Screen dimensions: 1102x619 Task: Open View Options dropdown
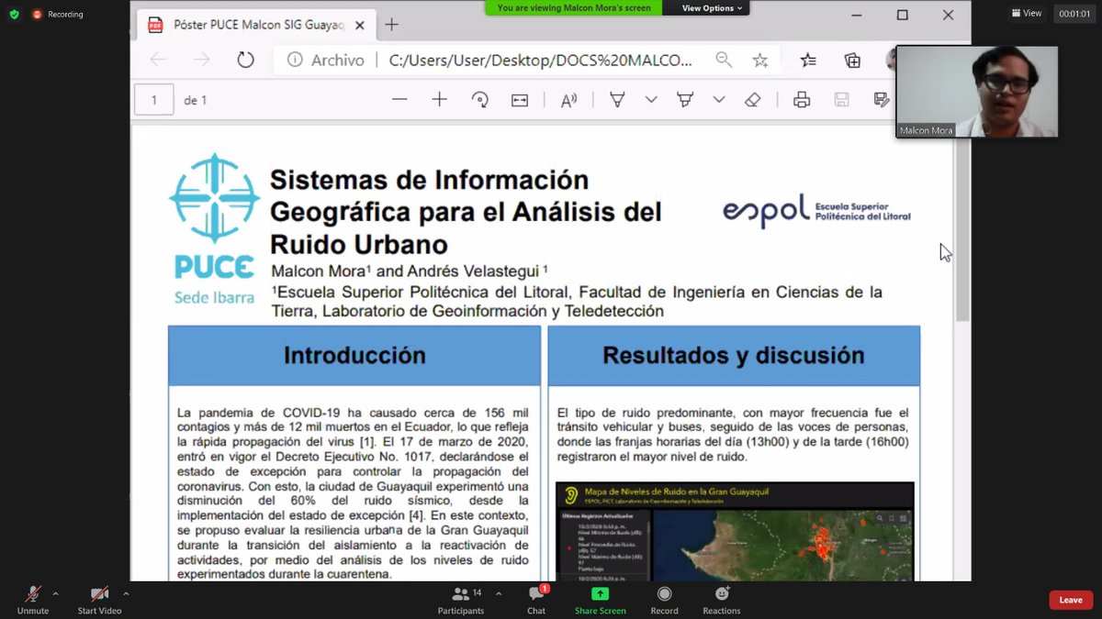(x=713, y=8)
